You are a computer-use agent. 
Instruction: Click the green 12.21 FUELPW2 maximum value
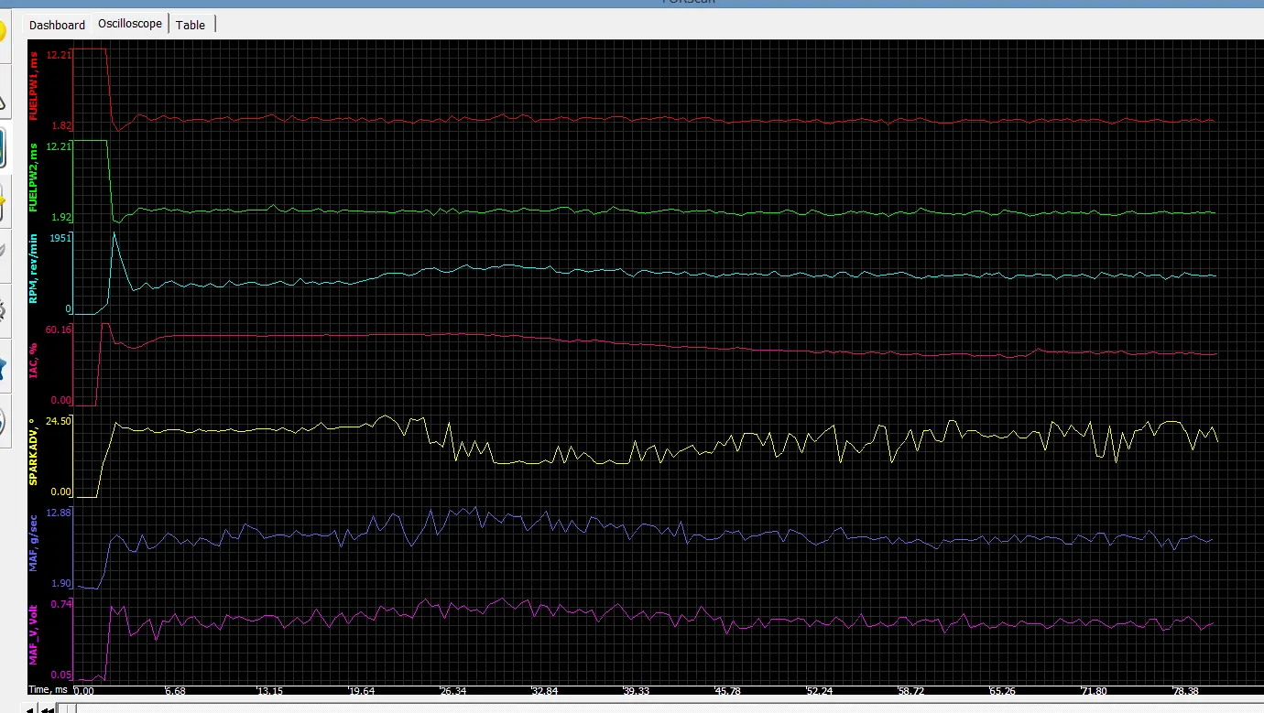coord(58,146)
